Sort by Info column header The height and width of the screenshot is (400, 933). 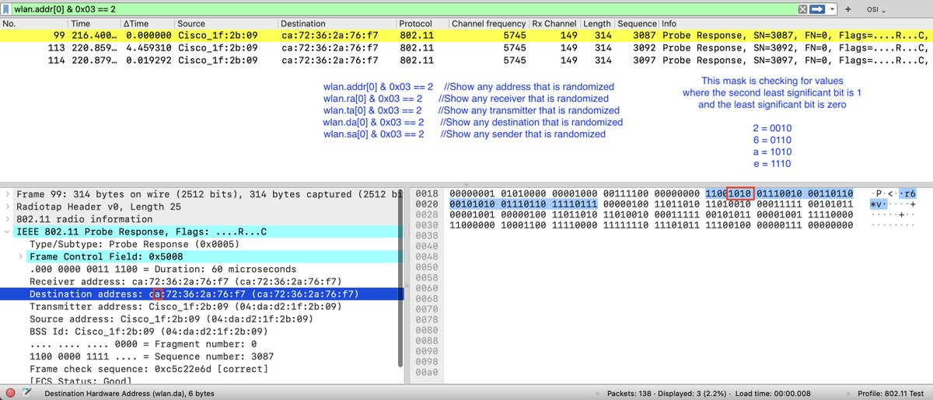(795, 24)
